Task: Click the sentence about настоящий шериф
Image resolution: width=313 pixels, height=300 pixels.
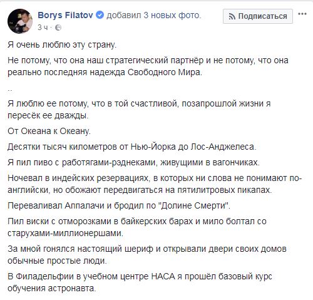Action: click(x=147, y=255)
